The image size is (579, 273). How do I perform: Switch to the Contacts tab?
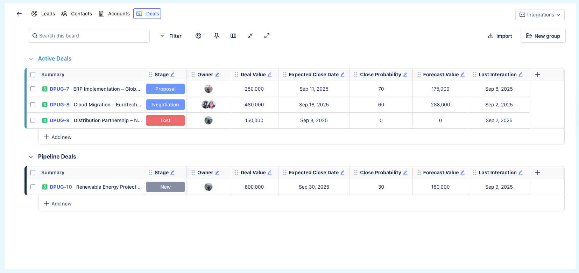coord(77,14)
